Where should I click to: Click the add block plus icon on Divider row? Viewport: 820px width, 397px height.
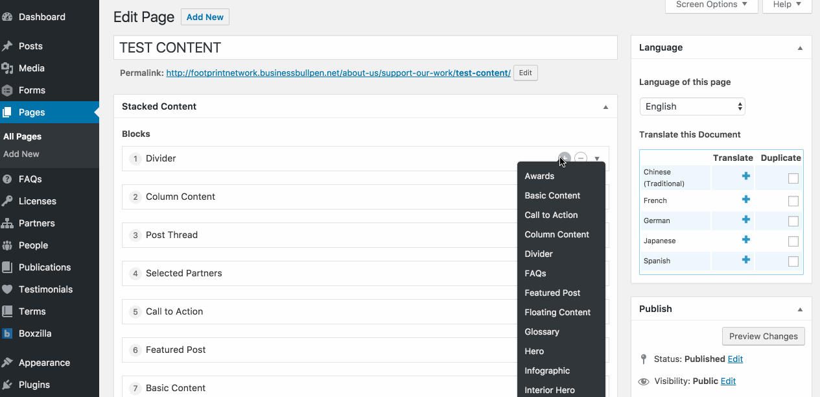565,158
